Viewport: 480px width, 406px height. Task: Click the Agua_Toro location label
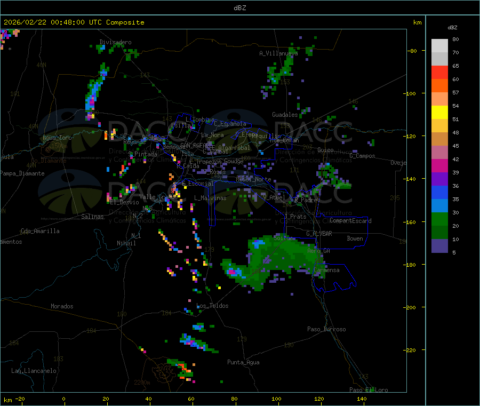pos(57,138)
